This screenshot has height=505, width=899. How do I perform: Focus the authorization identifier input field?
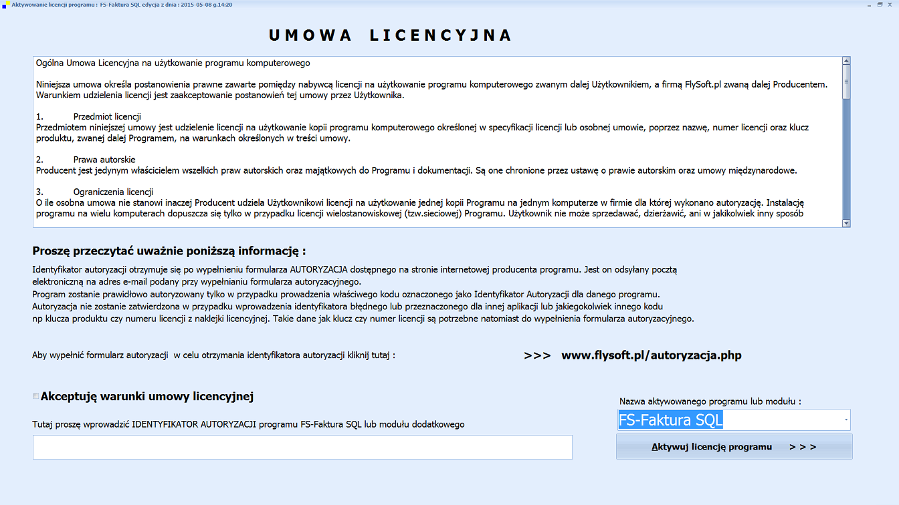click(x=302, y=448)
